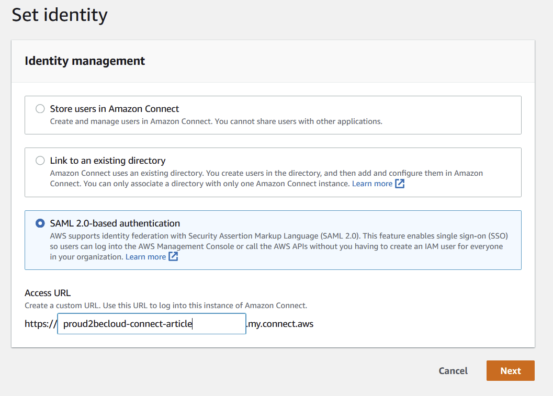Screen dimensions: 553x396
Task: Click the Access URL field label
Action: (x=48, y=293)
